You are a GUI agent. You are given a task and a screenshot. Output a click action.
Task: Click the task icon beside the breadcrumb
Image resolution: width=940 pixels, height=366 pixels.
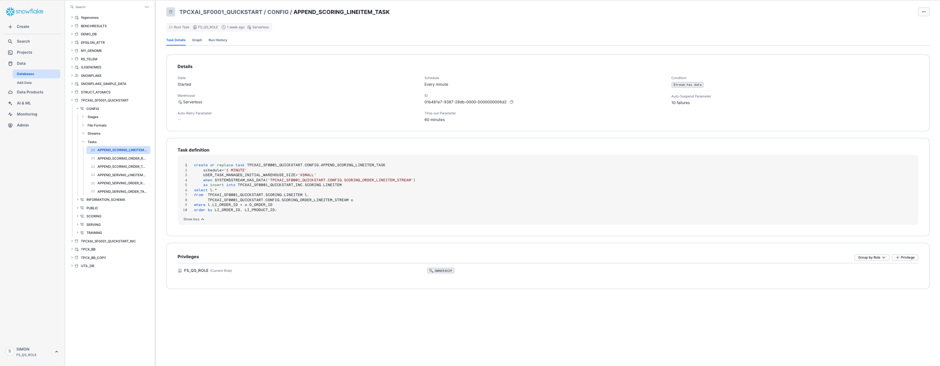171,12
